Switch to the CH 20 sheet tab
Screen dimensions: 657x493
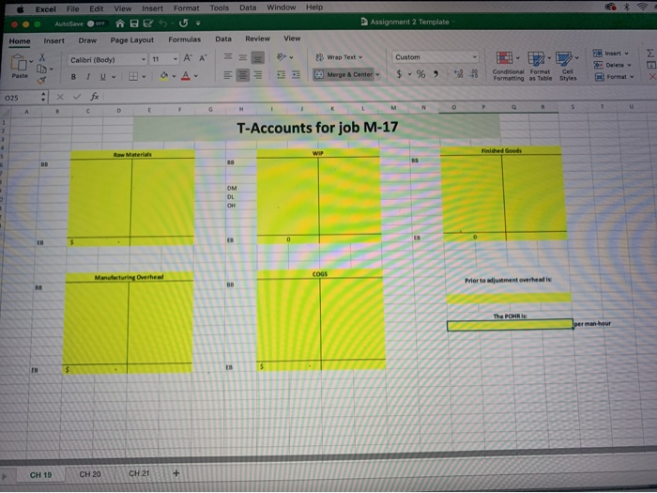coord(90,474)
